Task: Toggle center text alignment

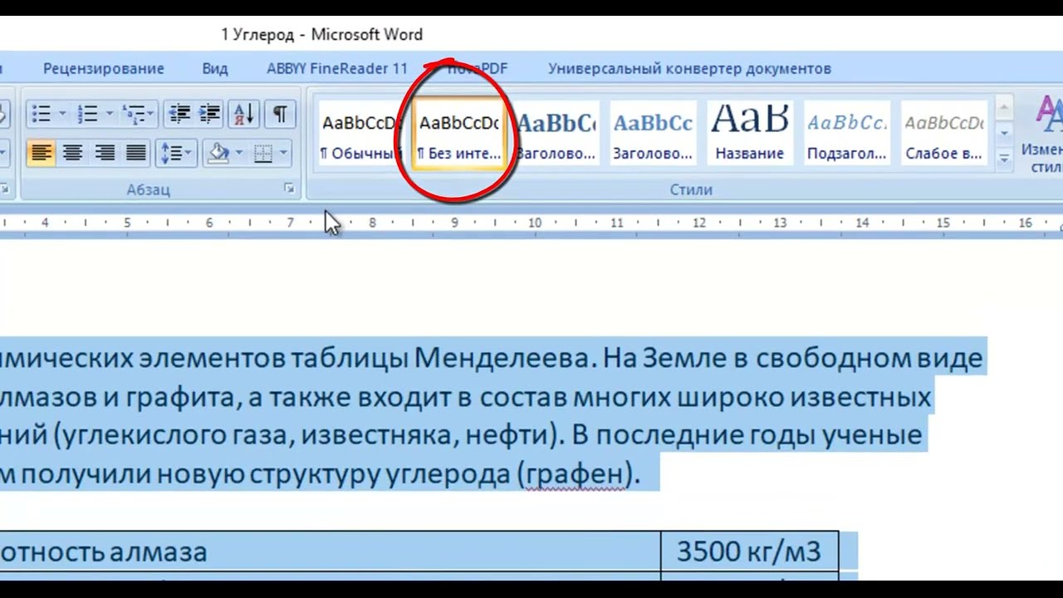Action: [73, 153]
